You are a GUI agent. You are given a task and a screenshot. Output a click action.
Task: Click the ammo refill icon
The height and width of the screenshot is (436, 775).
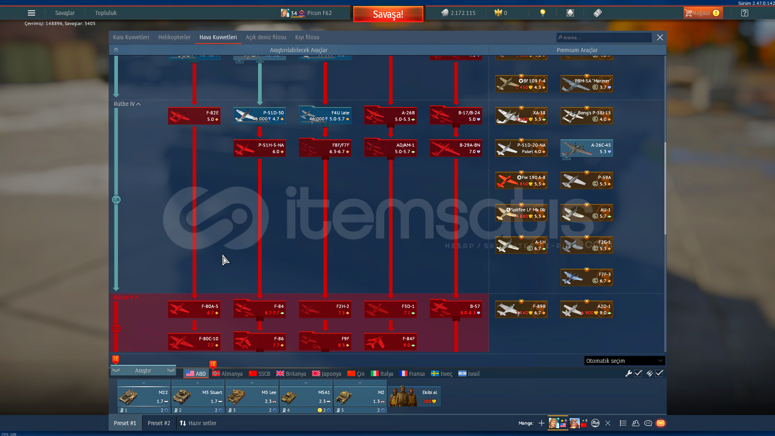click(x=649, y=373)
